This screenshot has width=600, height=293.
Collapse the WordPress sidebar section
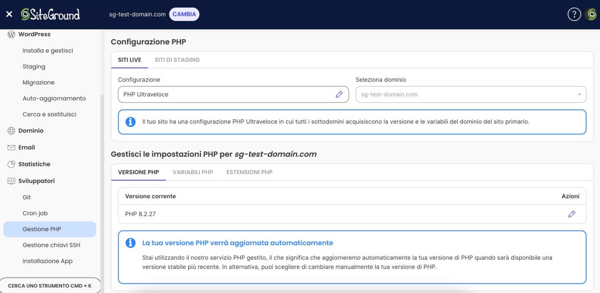35,35
